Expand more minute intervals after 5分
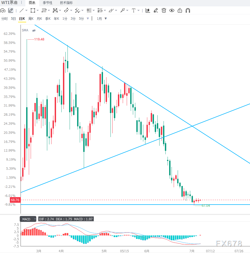250x253 pixels. [88, 19]
